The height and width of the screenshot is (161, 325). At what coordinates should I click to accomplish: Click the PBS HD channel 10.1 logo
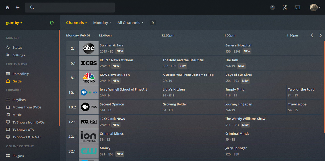[x=89, y=92]
